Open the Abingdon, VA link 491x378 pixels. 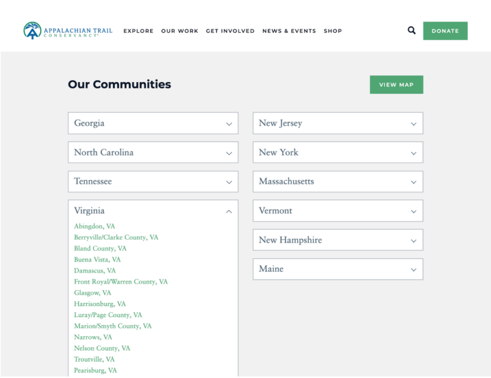click(94, 226)
